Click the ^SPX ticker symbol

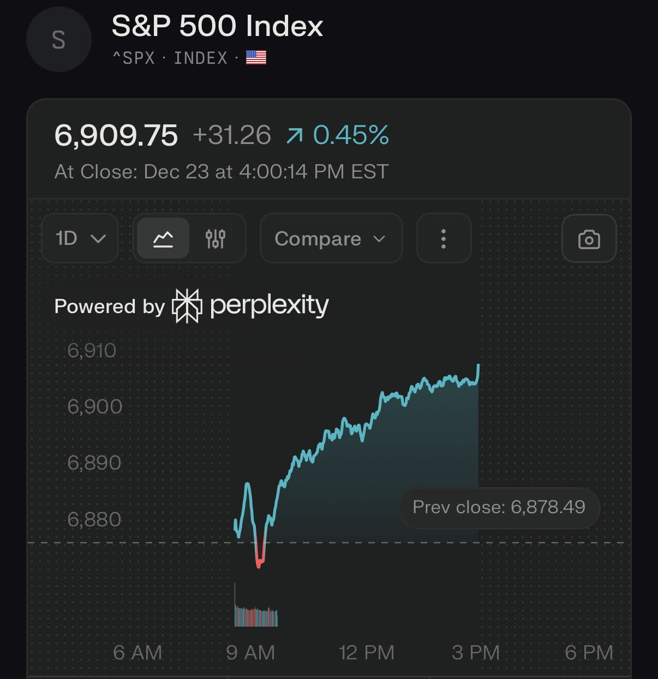click(x=134, y=58)
